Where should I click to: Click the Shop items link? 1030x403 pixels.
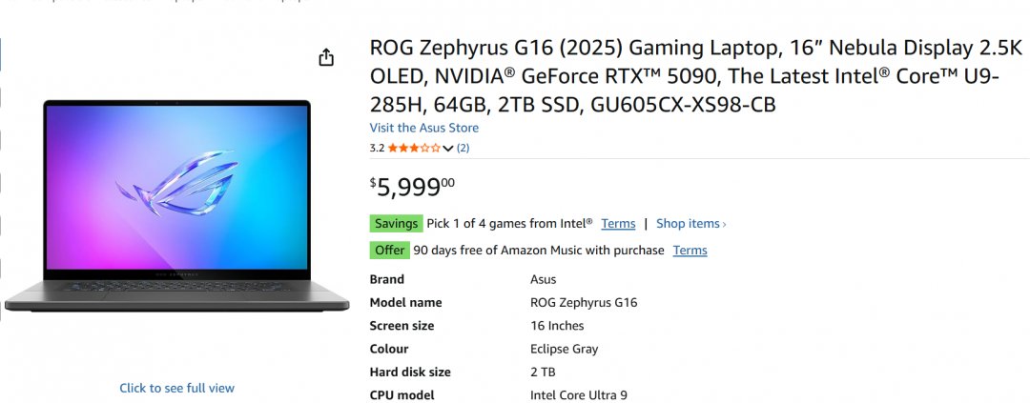click(x=690, y=224)
